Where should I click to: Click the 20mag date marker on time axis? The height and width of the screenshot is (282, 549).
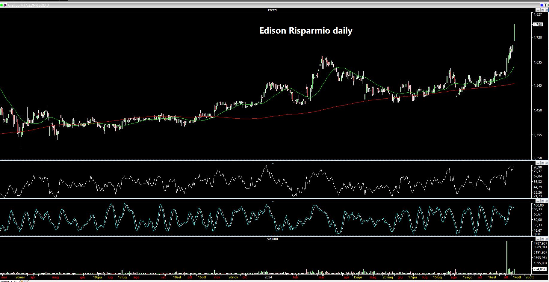(x=388, y=277)
